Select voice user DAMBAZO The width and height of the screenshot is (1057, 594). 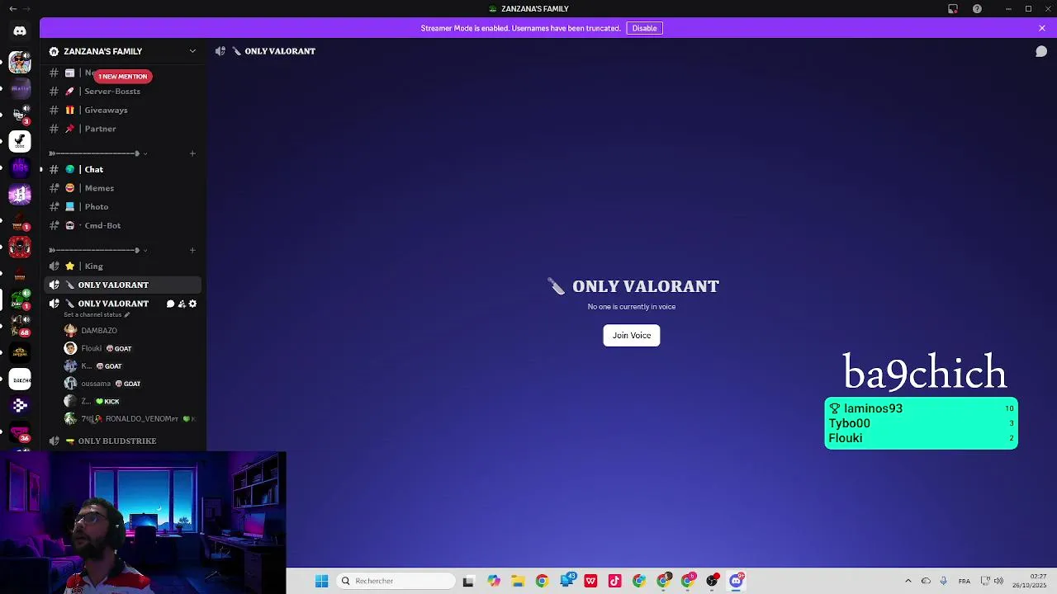130,331
